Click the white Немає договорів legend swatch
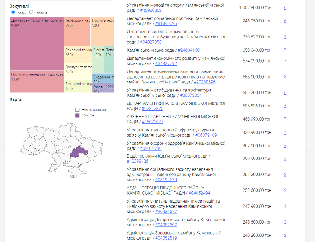This screenshot has width=315, height=242. [x=78, y=110]
